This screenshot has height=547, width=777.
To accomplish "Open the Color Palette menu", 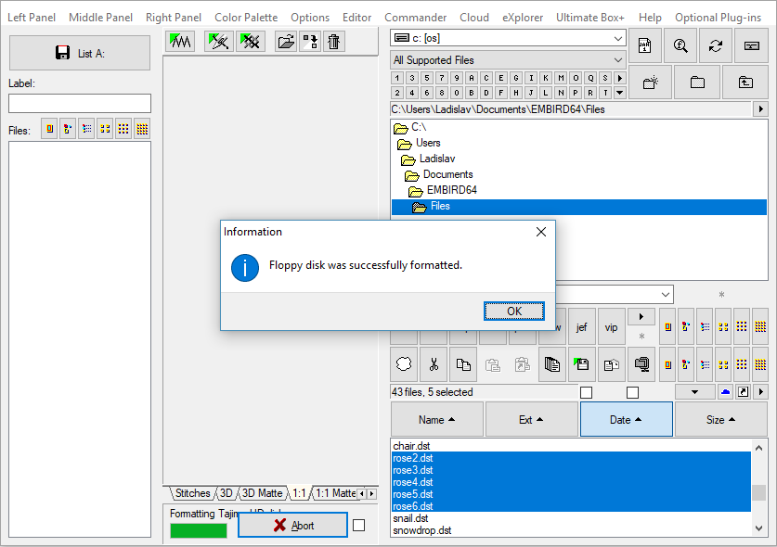I will [246, 18].
